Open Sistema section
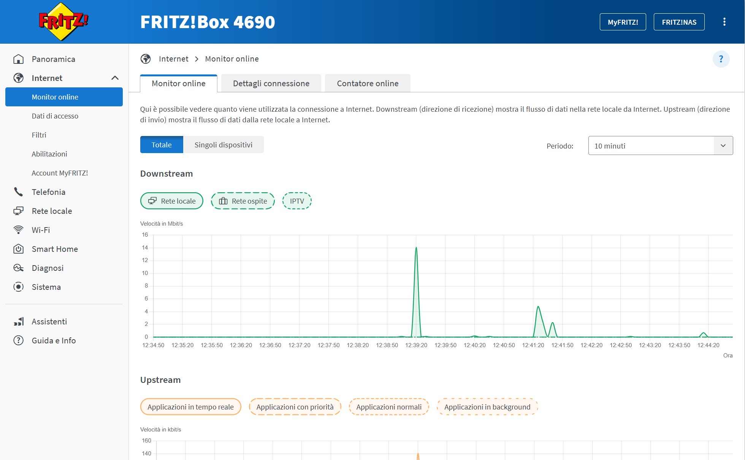This screenshot has width=745, height=460. 46,287
